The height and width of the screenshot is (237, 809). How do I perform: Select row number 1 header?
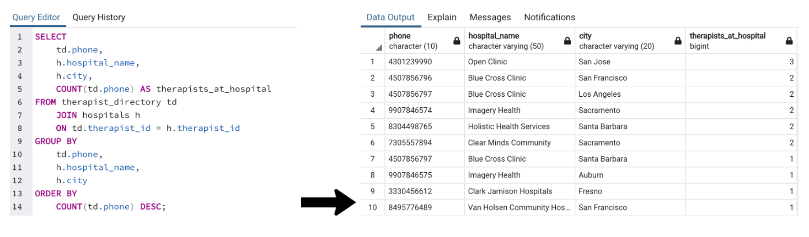(373, 62)
